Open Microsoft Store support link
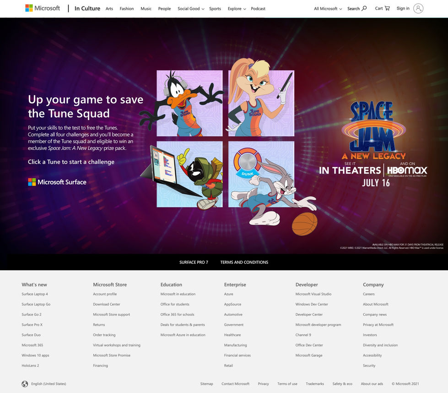Image resolution: width=448 pixels, height=393 pixels. pyautogui.click(x=112, y=314)
